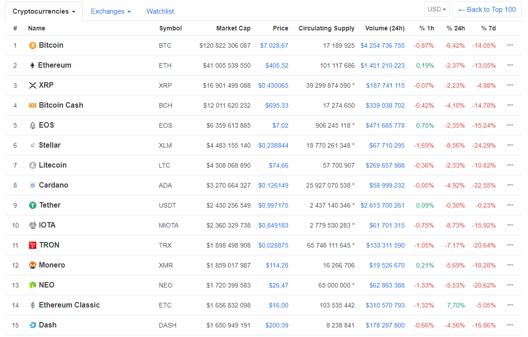The height and width of the screenshot is (337, 528).
Task: Open the options menu on the Bitcoin row
Action: tap(510, 45)
